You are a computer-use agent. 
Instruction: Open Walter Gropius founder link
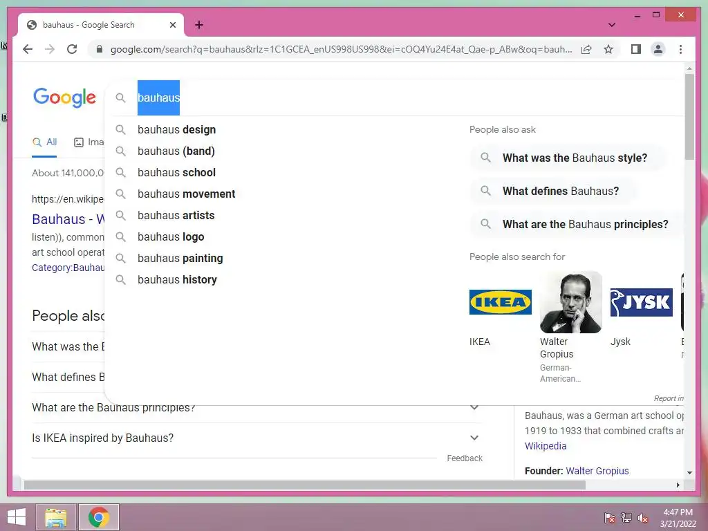597,471
